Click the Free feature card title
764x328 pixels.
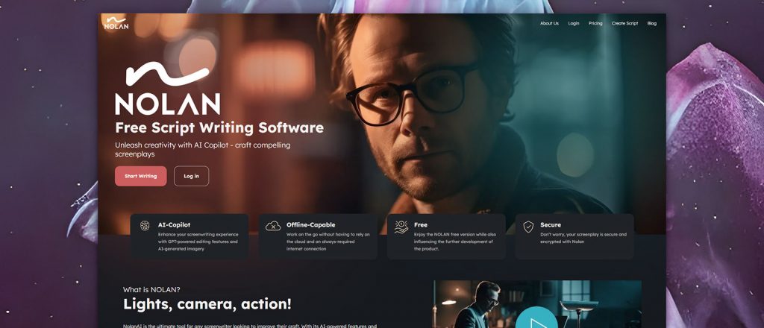tap(421, 225)
